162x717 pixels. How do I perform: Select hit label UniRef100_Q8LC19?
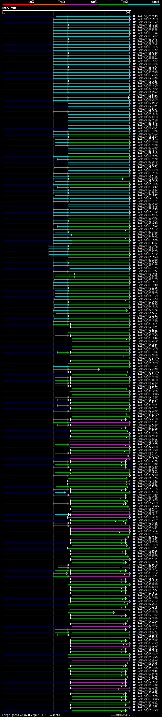[x=145, y=142]
